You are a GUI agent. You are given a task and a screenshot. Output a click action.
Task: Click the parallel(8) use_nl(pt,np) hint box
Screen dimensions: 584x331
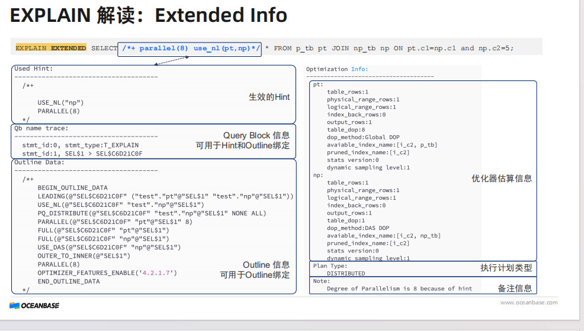pos(190,48)
